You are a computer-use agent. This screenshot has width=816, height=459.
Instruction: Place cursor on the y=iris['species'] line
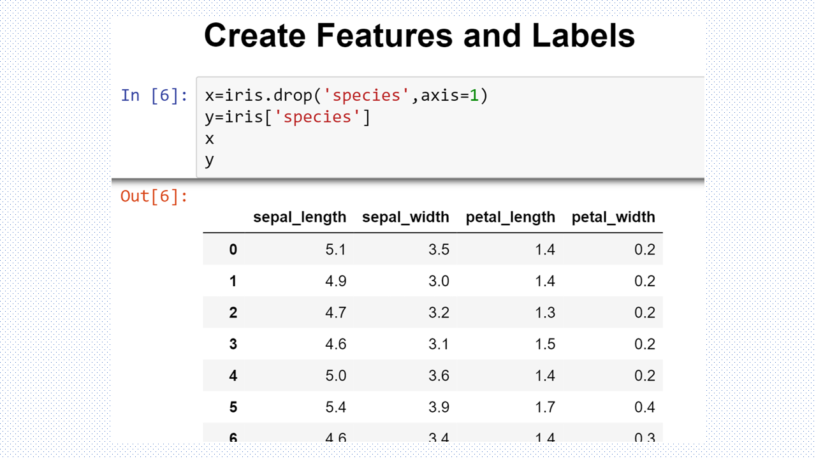288,117
